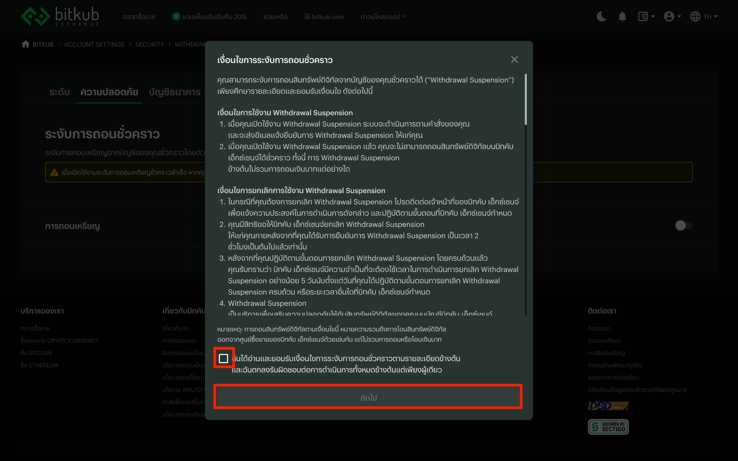Tick the accept conditions checkbox
Image resolution: width=738 pixels, height=461 pixels.
tap(223, 359)
